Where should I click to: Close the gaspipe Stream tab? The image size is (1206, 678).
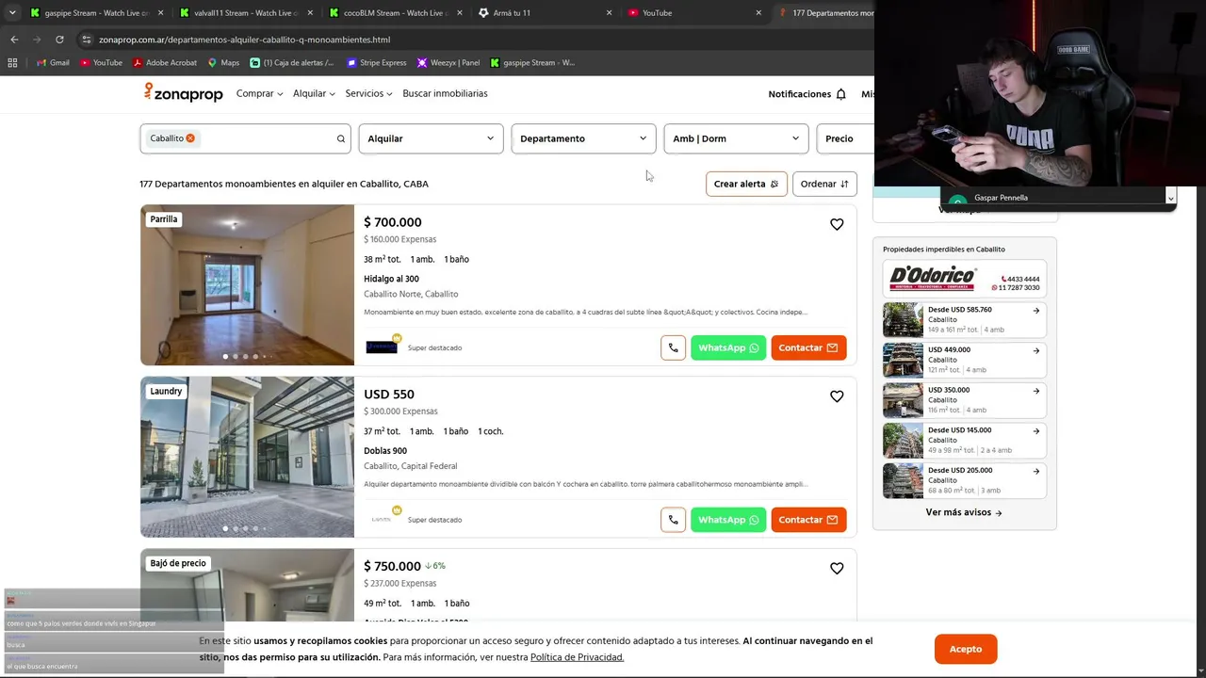click(x=161, y=13)
